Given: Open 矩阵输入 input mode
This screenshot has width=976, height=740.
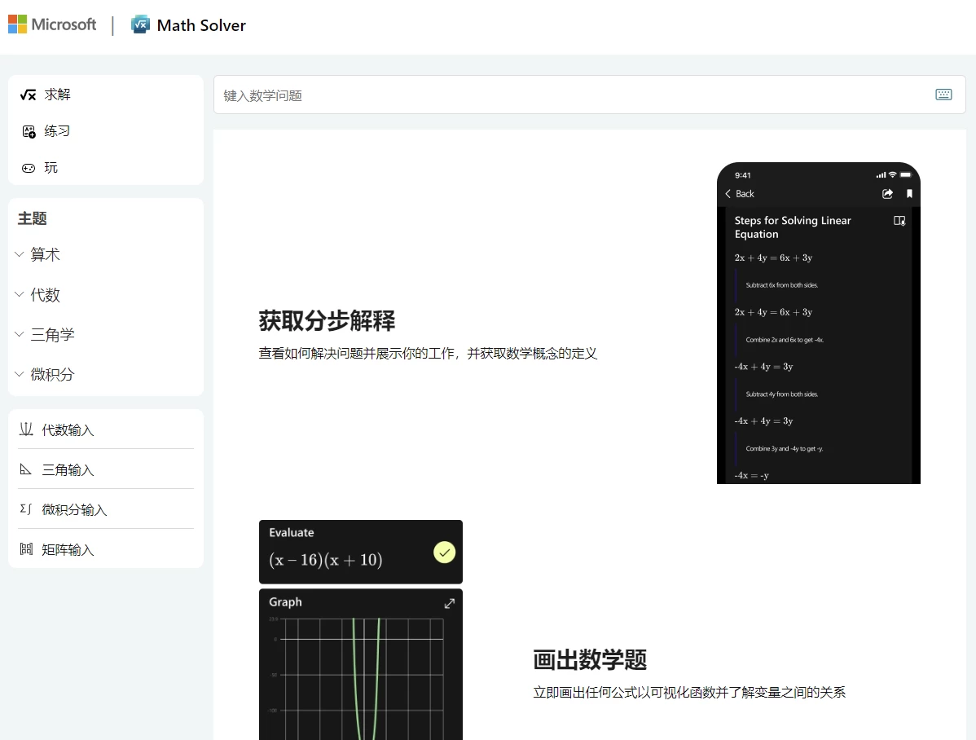Looking at the screenshot, I should click(68, 550).
